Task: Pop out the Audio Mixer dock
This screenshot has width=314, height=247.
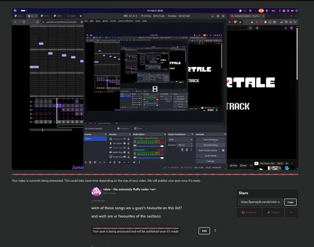Action: point(165,134)
